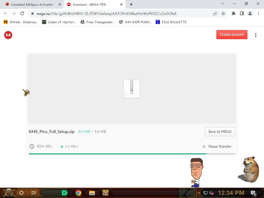The width and height of the screenshot is (264, 198).
Task: Click the network tray icon
Action: [x=205, y=193]
